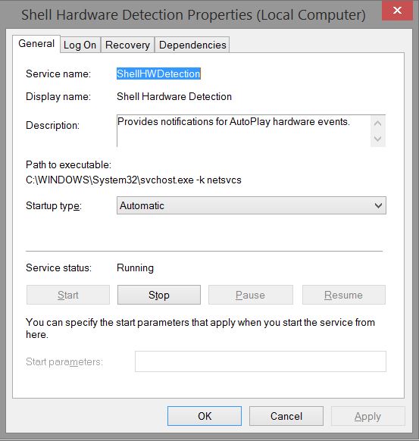This screenshot has width=419, height=441.
Task: Open the Dependencies tab
Action: (192, 45)
